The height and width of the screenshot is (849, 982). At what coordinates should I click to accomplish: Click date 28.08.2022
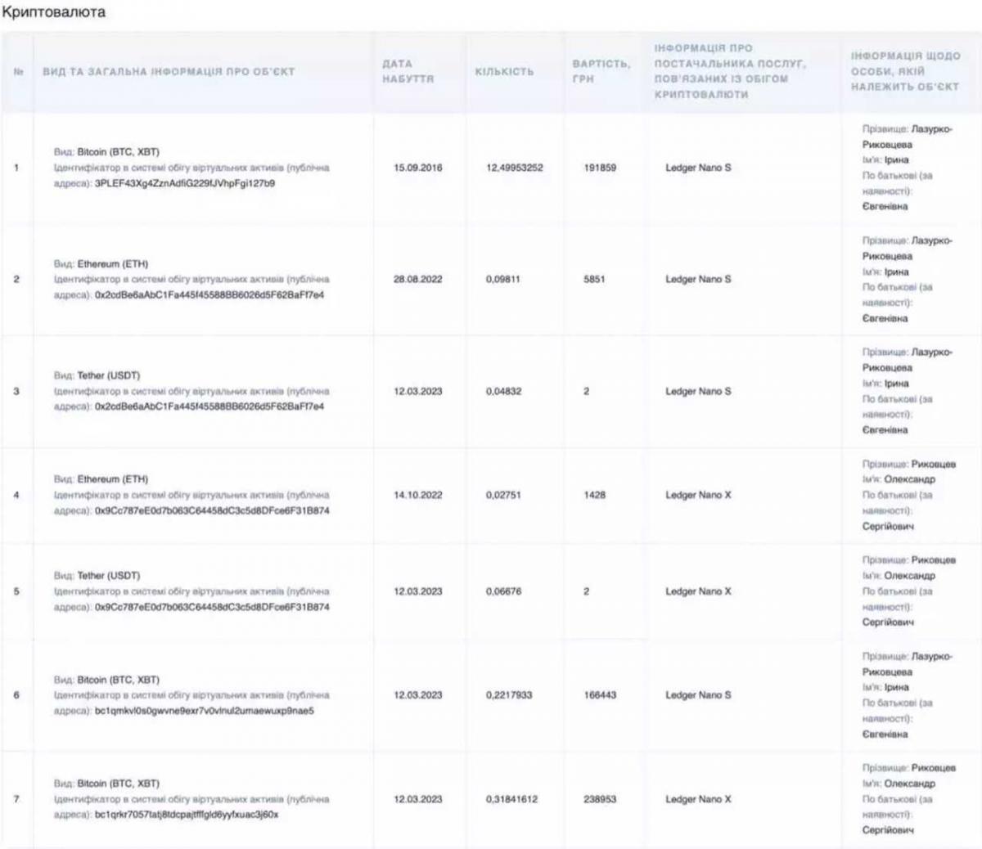418,279
